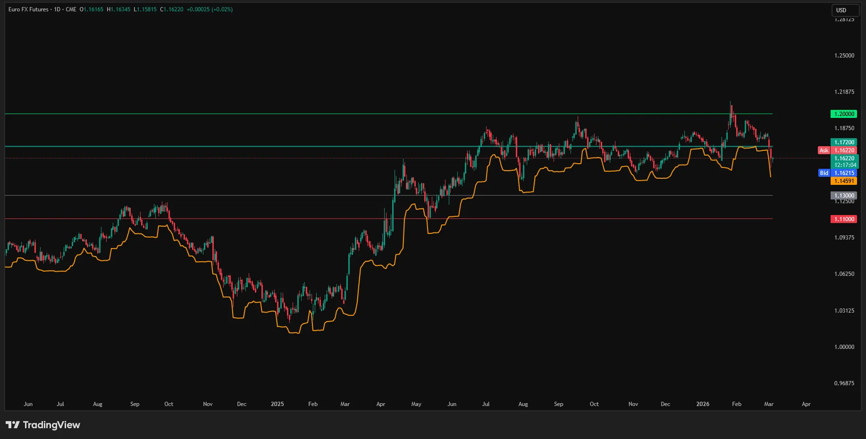Select the green 1.20000 price level label
Image resolution: width=866 pixels, height=439 pixels.
point(844,114)
